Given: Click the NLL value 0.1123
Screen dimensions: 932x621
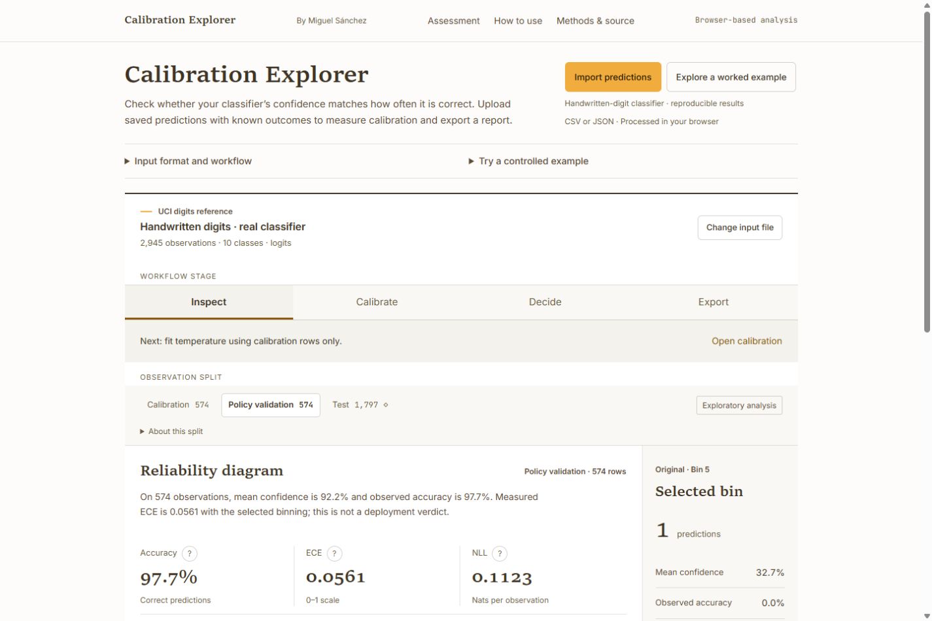Looking at the screenshot, I should pos(502,577).
